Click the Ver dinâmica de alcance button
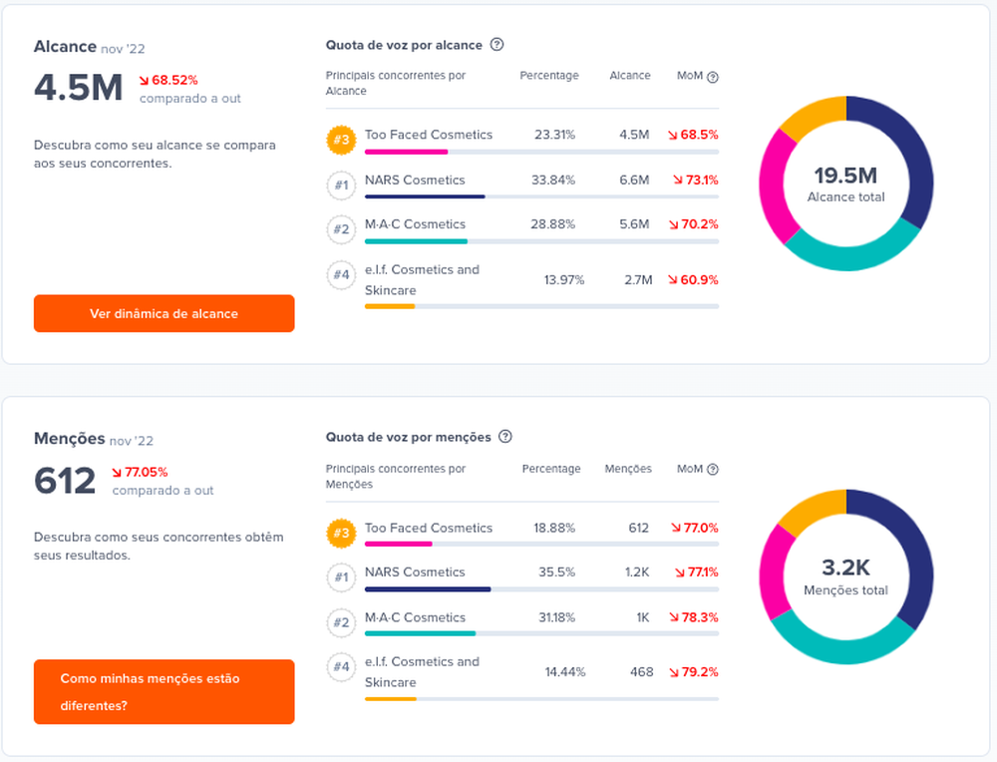Image resolution: width=997 pixels, height=762 pixels. [x=165, y=313]
